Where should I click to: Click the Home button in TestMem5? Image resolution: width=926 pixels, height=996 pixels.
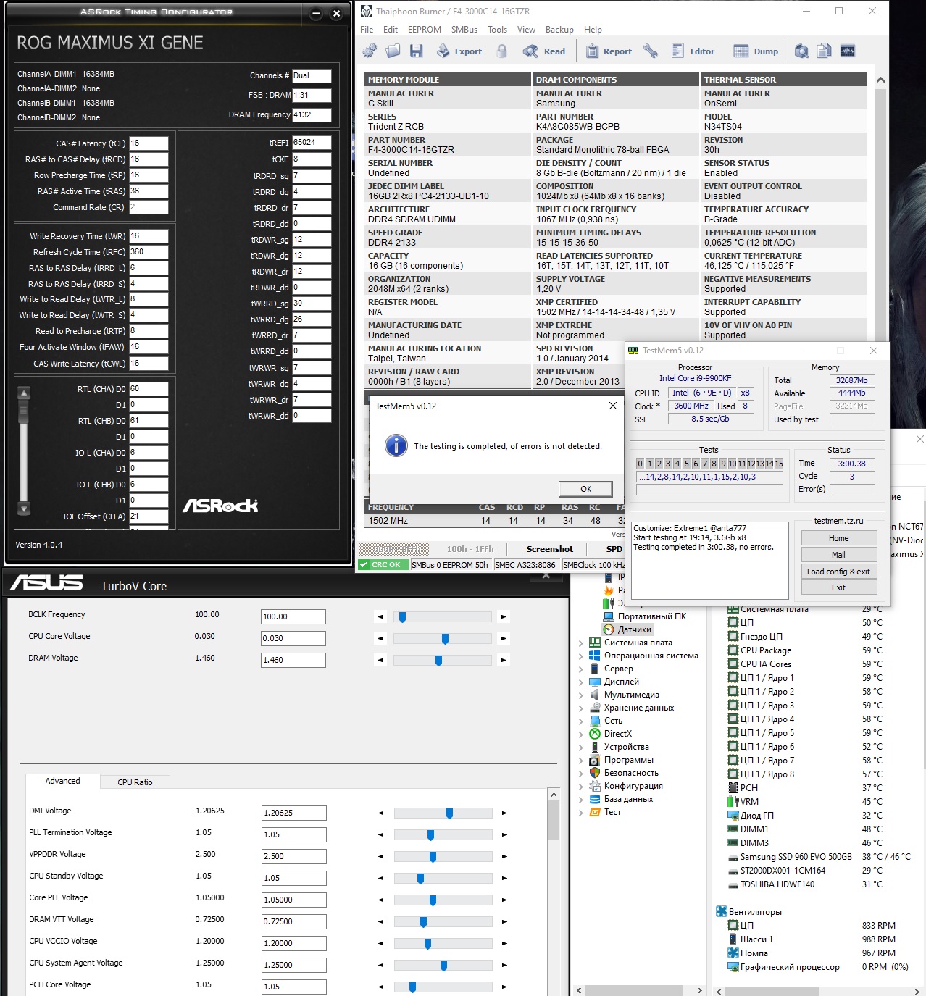tap(838, 538)
